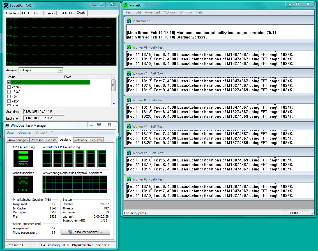Image resolution: width=318 pixels, height=251 pixels.
Task: Click the Worker #6 Self-Test window icon
Action: pos(129,179)
